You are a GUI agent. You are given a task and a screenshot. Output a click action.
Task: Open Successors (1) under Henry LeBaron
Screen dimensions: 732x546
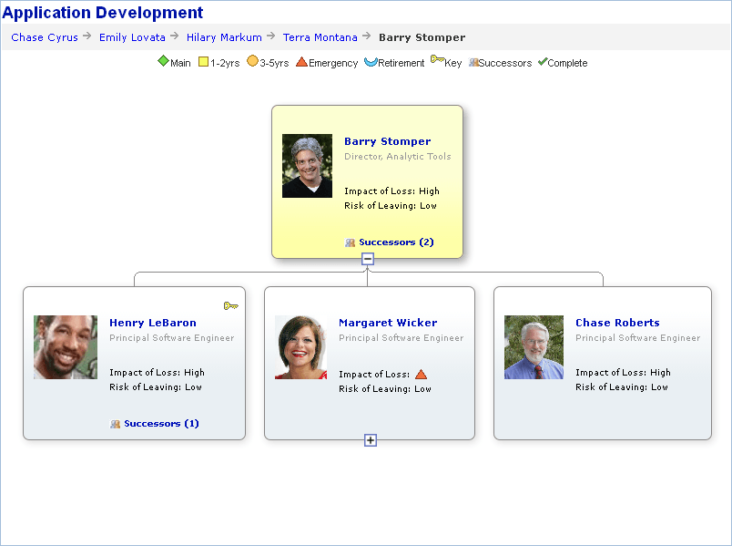(x=162, y=423)
